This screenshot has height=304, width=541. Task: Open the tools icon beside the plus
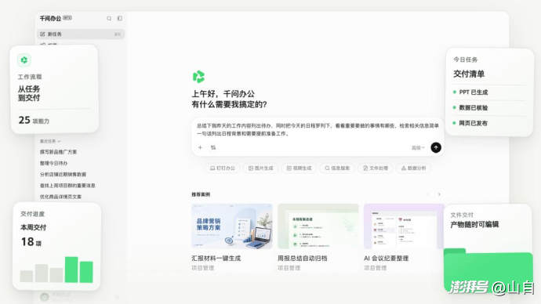coord(213,147)
